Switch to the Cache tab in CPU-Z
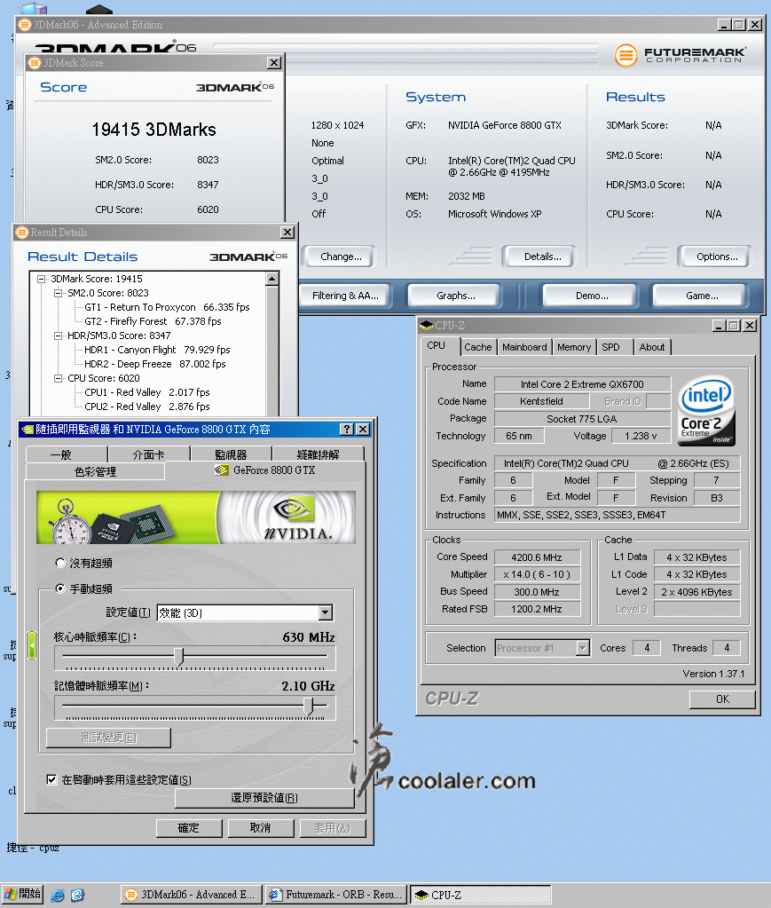The height and width of the screenshot is (908, 771). pos(478,347)
